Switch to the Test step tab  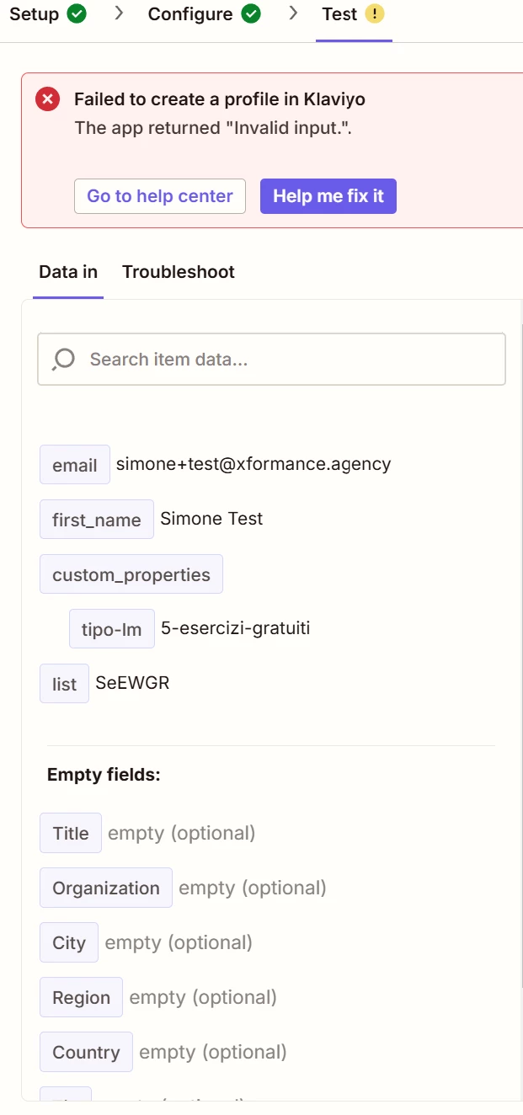(354, 14)
